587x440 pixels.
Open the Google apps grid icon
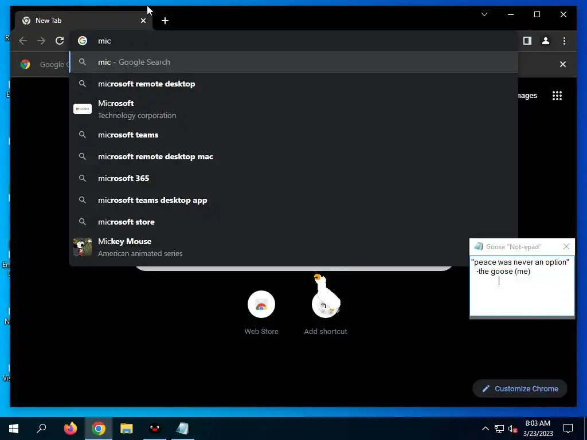pos(557,96)
